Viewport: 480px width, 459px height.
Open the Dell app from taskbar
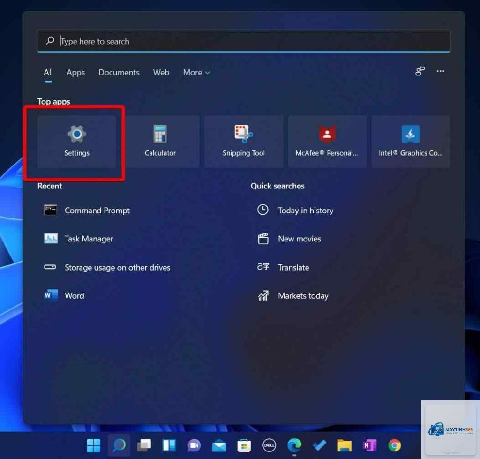coord(269,445)
